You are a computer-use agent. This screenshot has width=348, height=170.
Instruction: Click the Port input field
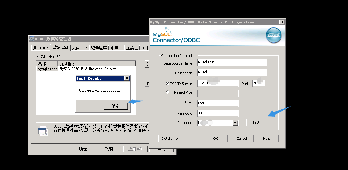259,83
